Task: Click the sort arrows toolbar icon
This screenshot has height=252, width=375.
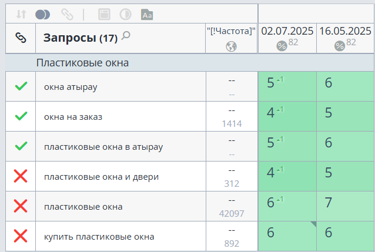Action: pos(21,14)
